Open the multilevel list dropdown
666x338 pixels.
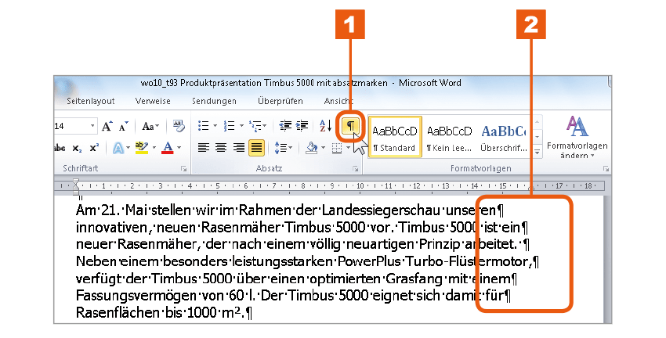pos(258,126)
